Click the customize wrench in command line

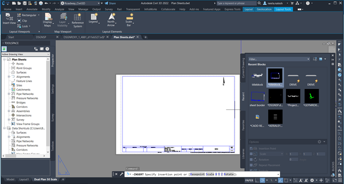[x=121, y=174]
